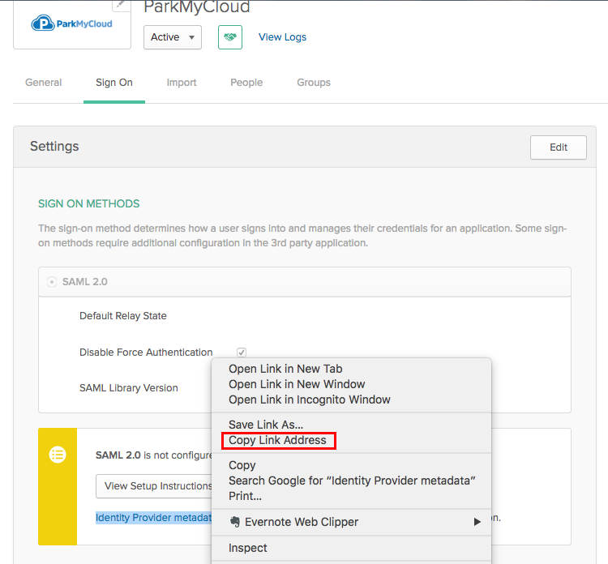Screen dimensions: 608x564
Task: Click the pencil edit icon above the logo
Action: (121, 5)
